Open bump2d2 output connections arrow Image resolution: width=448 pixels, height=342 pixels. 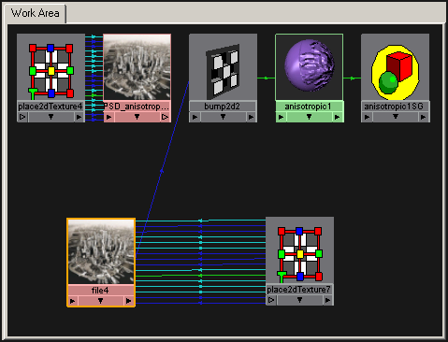(251, 117)
